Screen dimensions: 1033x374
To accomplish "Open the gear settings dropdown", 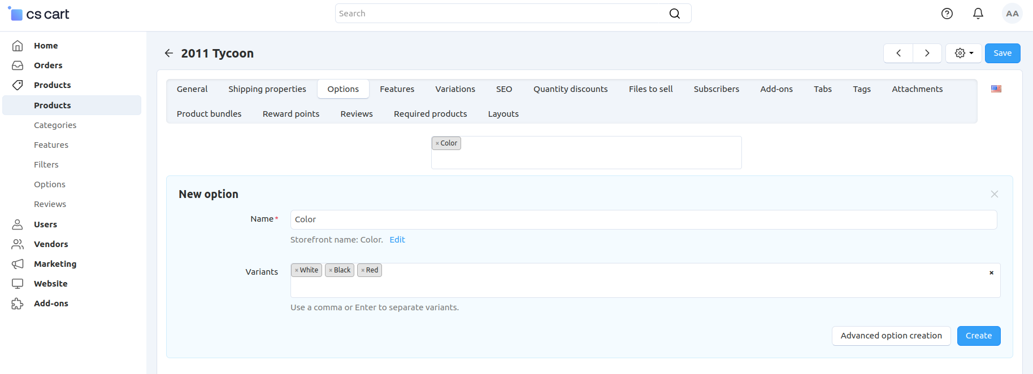I will [x=963, y=53].
